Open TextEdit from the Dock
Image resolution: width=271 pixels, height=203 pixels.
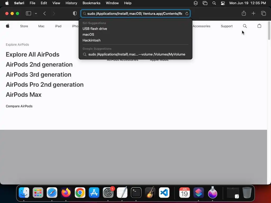point(122,192)
